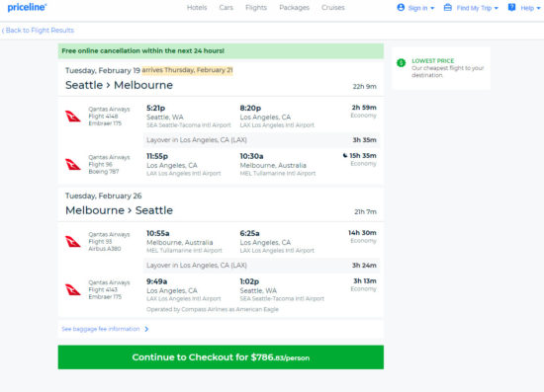Click the Sign In user icon
Viewport: 544px width, 392px height.
coord(401,7)
